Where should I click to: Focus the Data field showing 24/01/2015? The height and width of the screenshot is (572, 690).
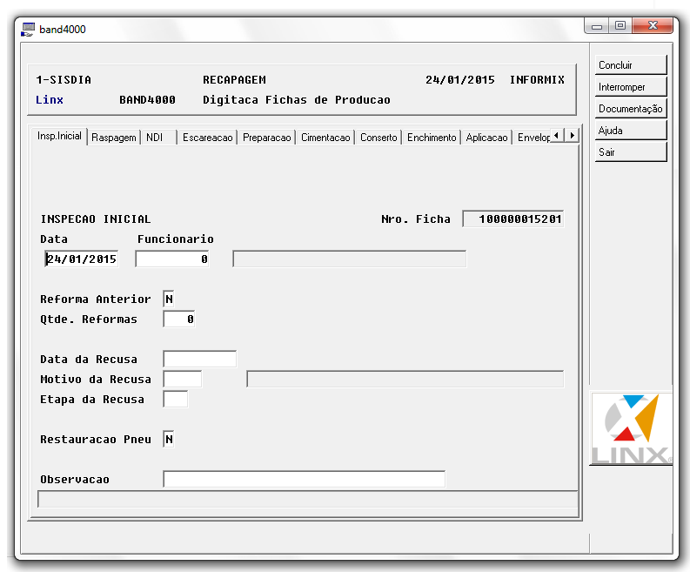point(82,259)
